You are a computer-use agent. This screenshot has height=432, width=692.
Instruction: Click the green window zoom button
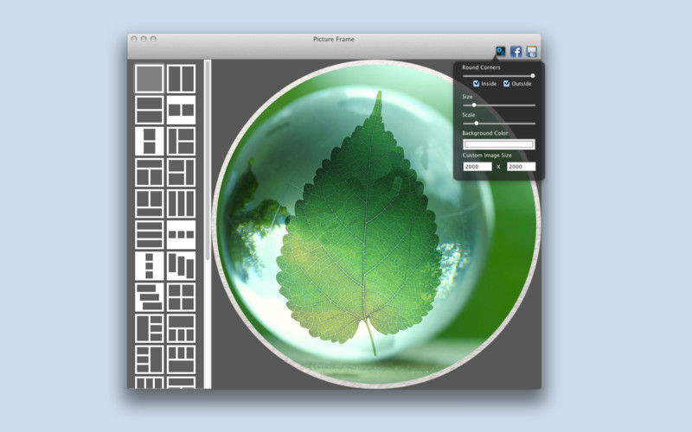pyautogui.click(x=154, y=39)
